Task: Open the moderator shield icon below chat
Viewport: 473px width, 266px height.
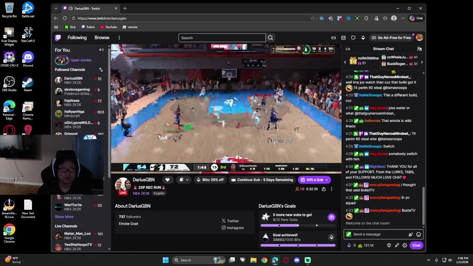Action: point(389,245)
